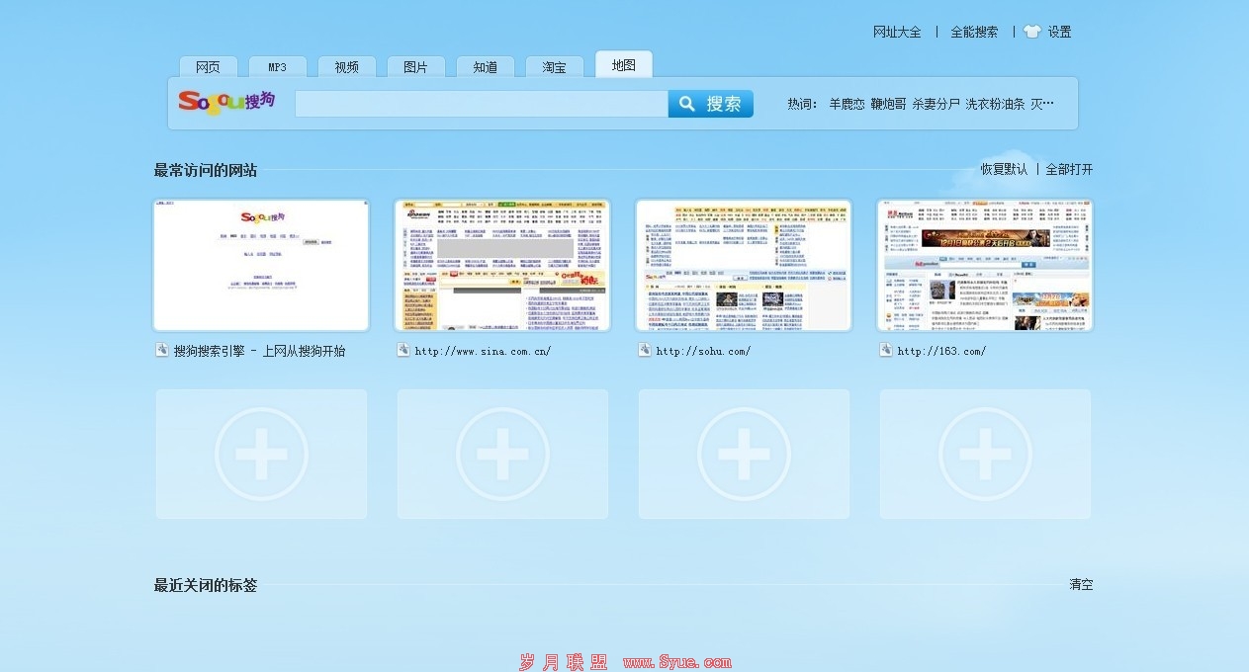The width and height of the screenshot is (1249, 672).
Task: Click the favicon beside the sohu.com link
Action: coord(645,349)
